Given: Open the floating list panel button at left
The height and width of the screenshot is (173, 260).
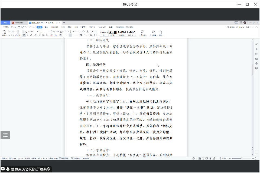Looking at the screenshot, I should 5,135.
